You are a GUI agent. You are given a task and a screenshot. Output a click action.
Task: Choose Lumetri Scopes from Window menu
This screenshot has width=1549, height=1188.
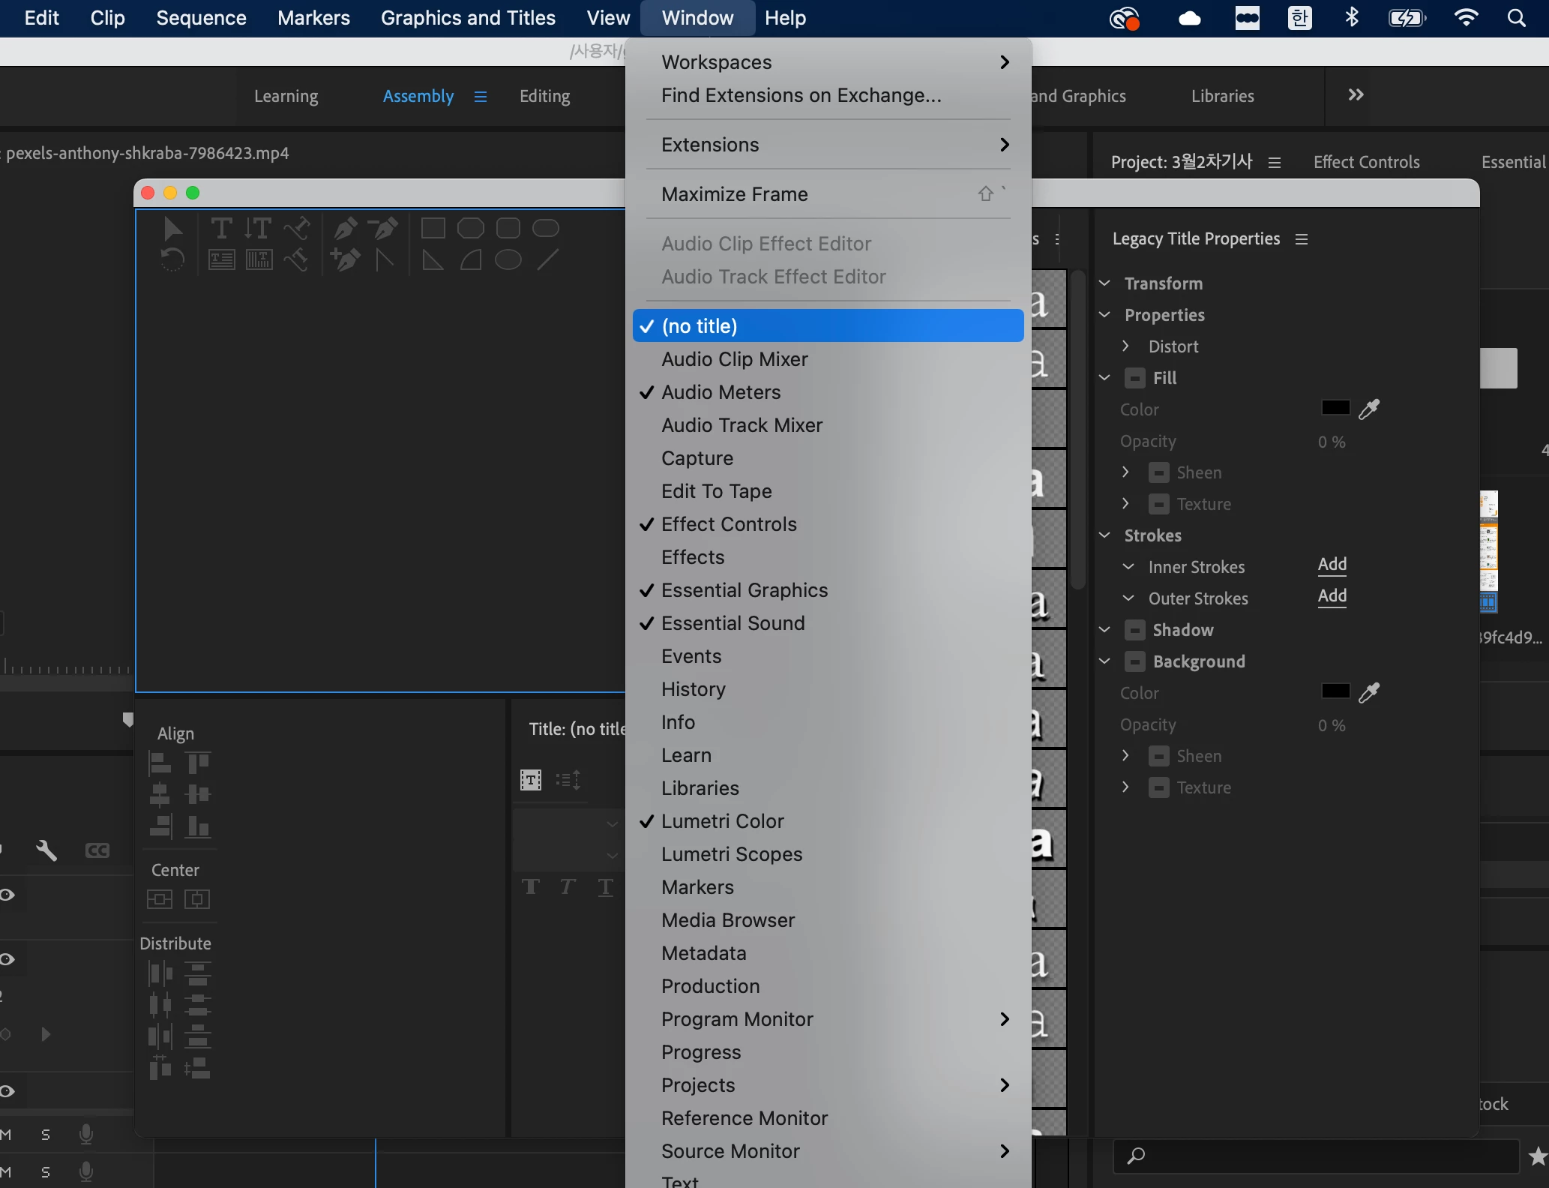point(732,854)
